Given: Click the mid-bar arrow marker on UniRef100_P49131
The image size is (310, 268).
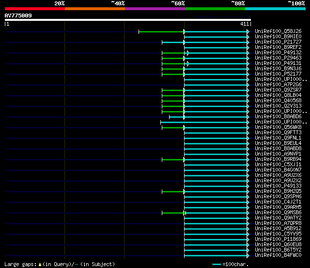Looking at the screenshot, I should 188,63.
